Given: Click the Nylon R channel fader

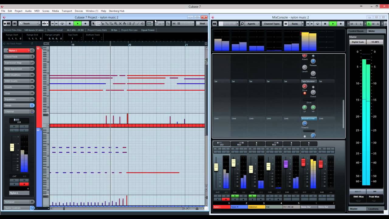Looking at the screenshot, I should pyautogui.click(x=233, y=163).
